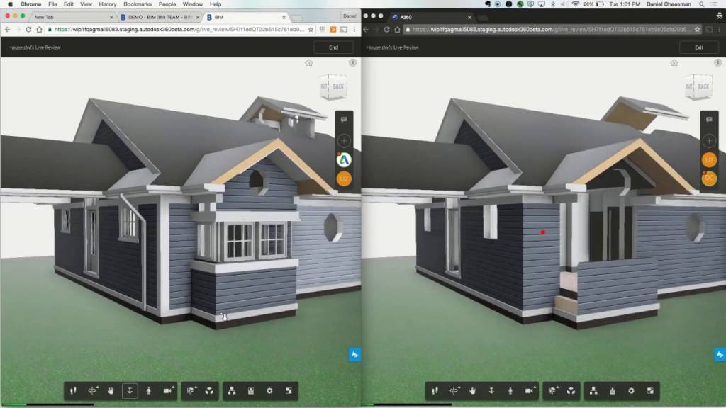Image resolution: width=726 pixels, height=408 pixels.
Task: Open the properties panel in right viewer
Action: pyautogui.click(x=613, y=390)
